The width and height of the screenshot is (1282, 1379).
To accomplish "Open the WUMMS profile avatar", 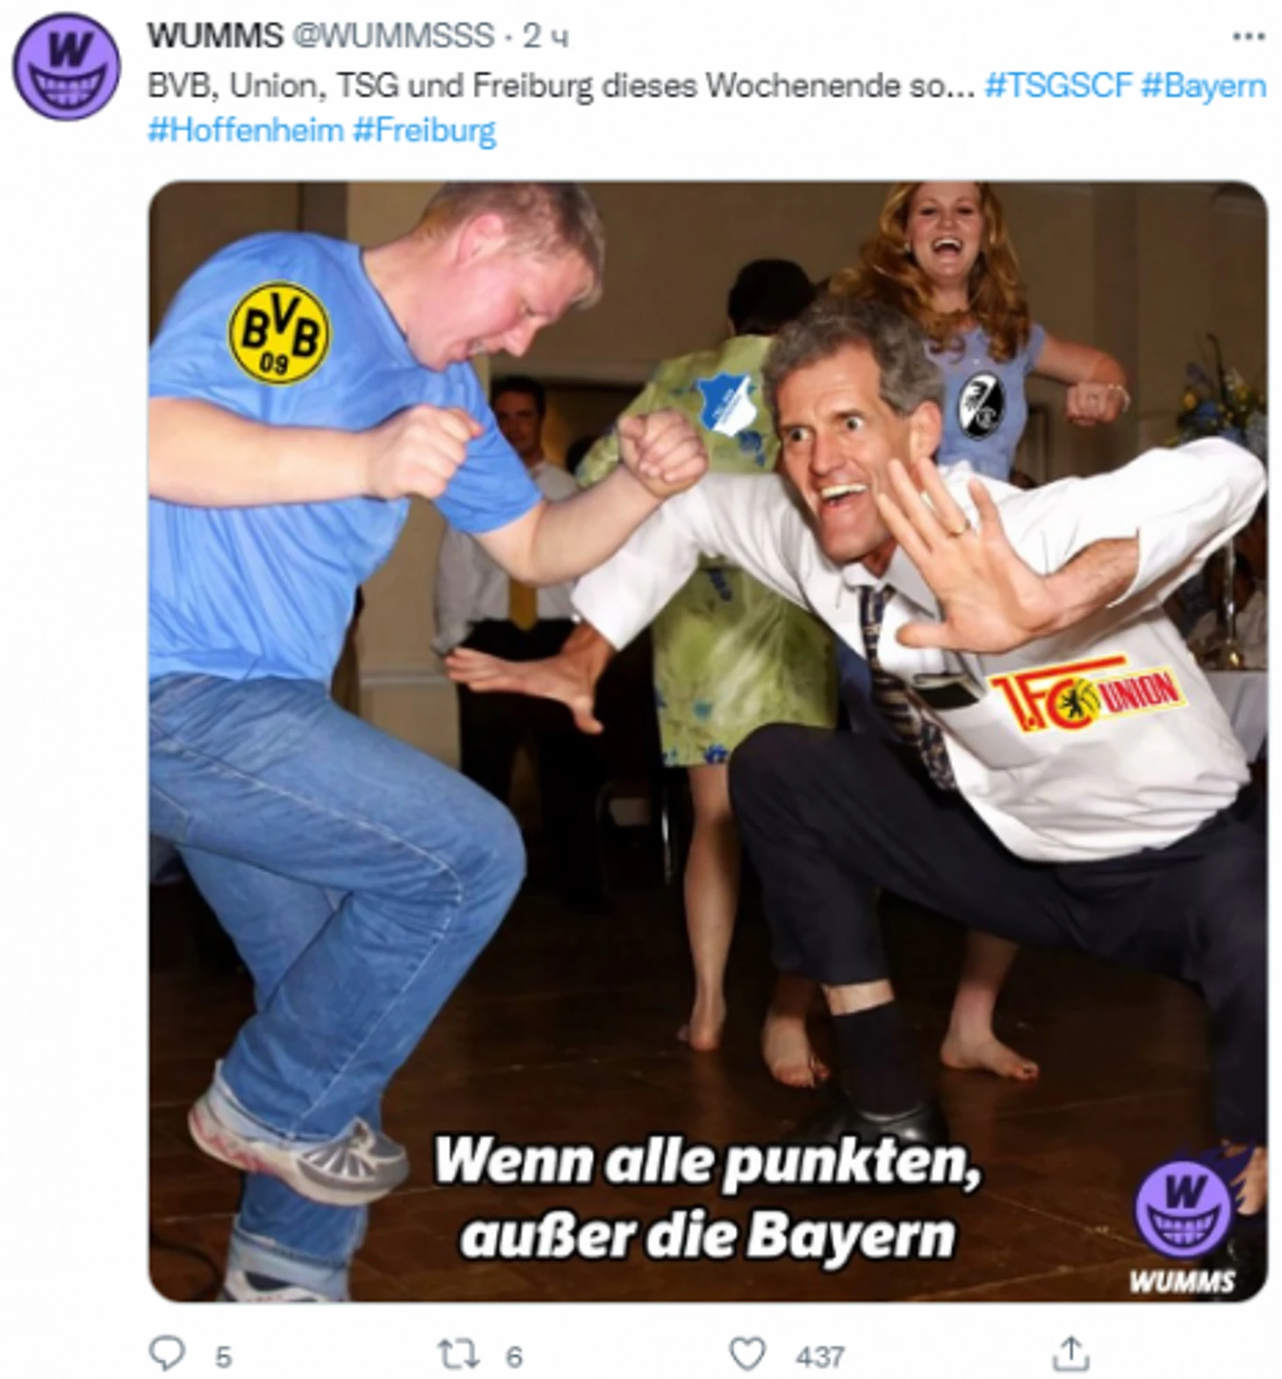I will tap(65, 67).
